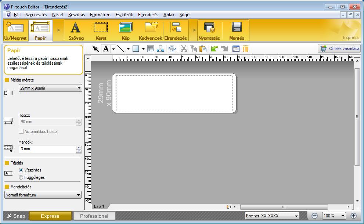Open the Kedvencek favorites
Viewport: 364px width, 224px height.
pyautogui.click(x=151, y=30)
